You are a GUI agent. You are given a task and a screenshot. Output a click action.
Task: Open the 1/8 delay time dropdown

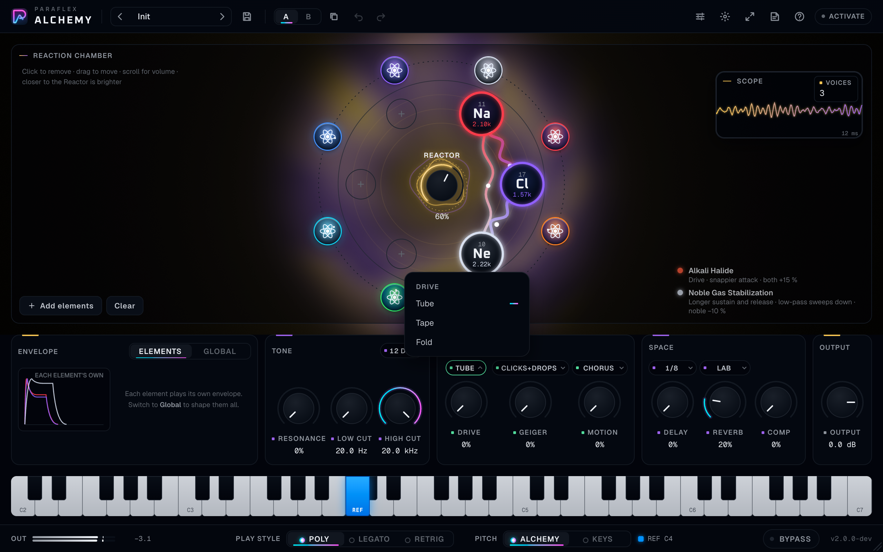673,368
